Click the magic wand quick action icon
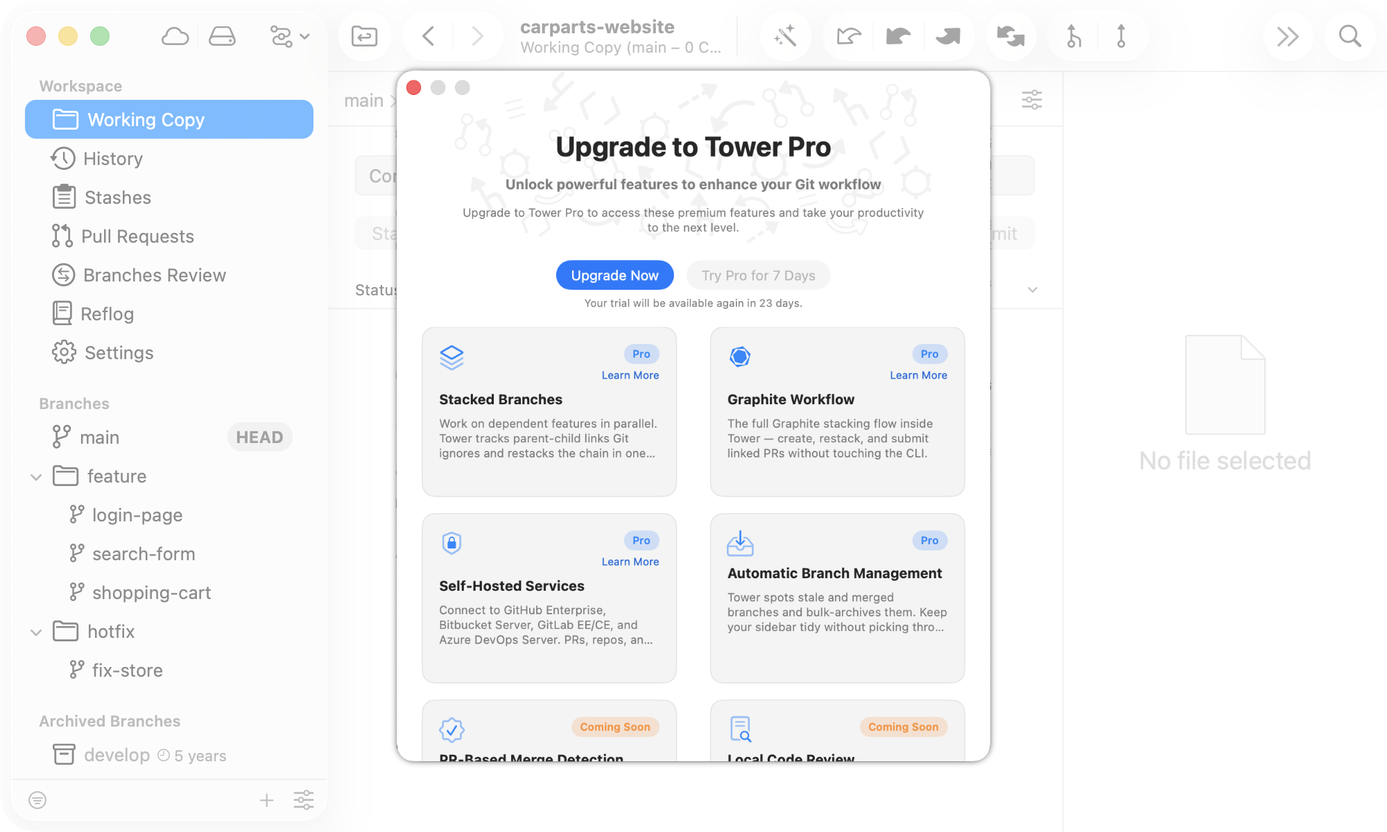The width and height of the screenshot is (1387, 832). 785,36
